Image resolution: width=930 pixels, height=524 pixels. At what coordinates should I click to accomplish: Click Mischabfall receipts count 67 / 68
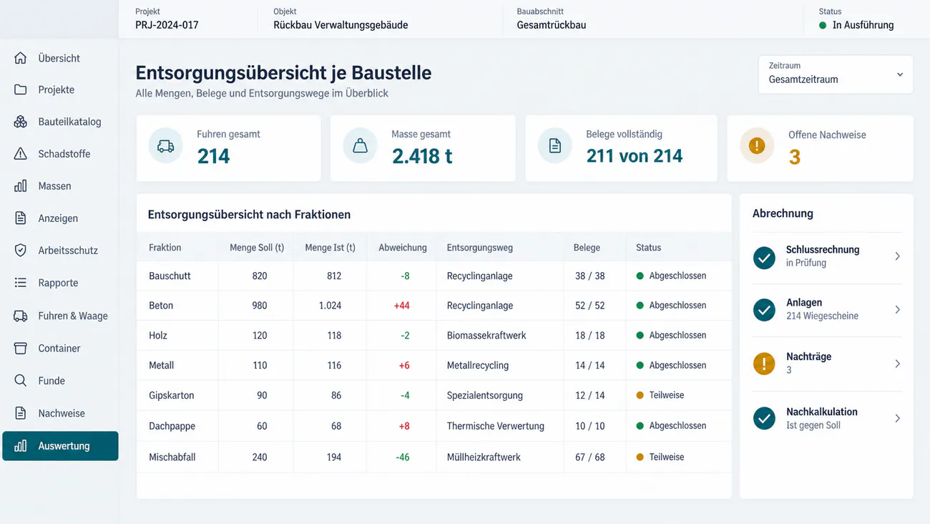coord(590,457)
